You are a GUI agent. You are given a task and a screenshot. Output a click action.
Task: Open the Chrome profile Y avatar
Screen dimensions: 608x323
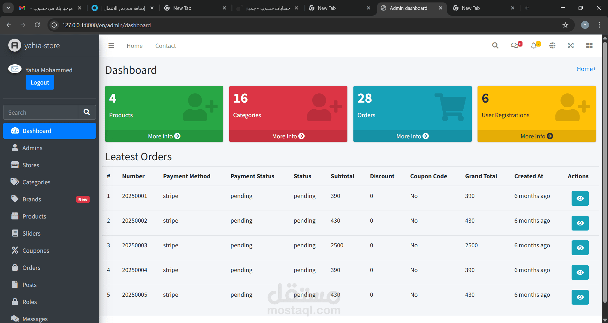585,25
